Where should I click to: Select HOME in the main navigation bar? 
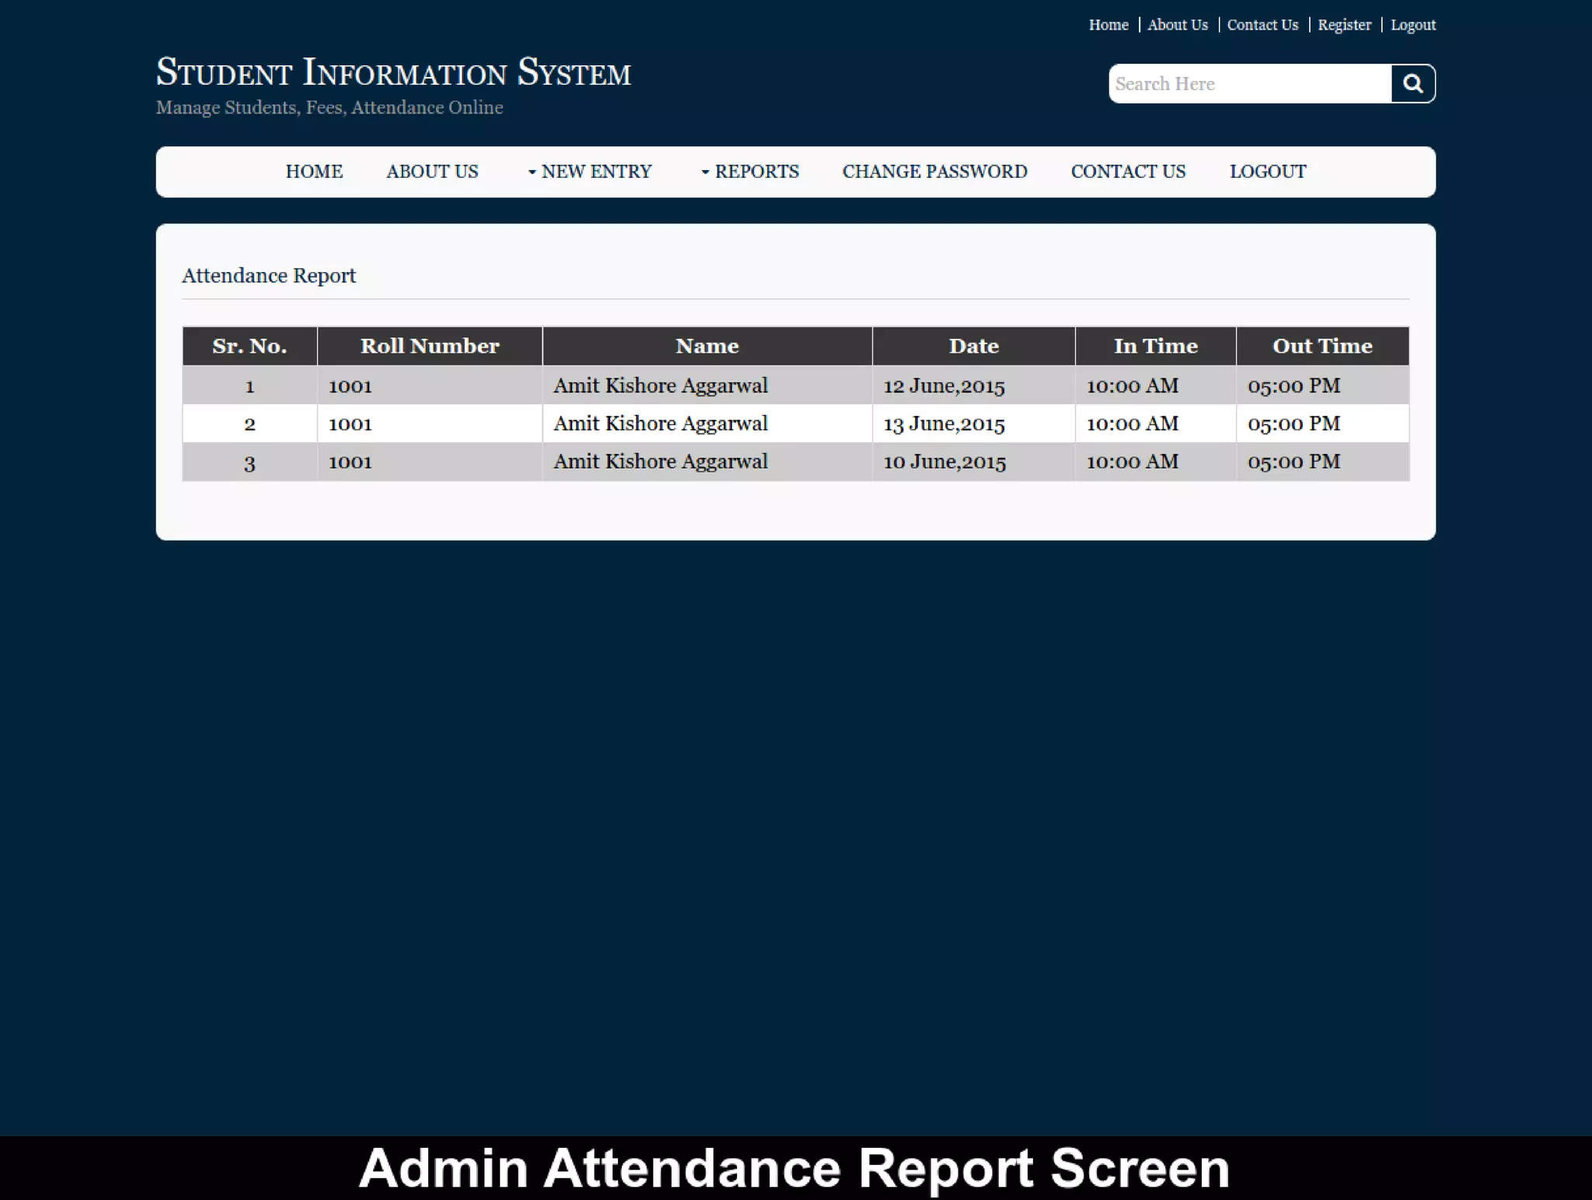click(314, 172)
